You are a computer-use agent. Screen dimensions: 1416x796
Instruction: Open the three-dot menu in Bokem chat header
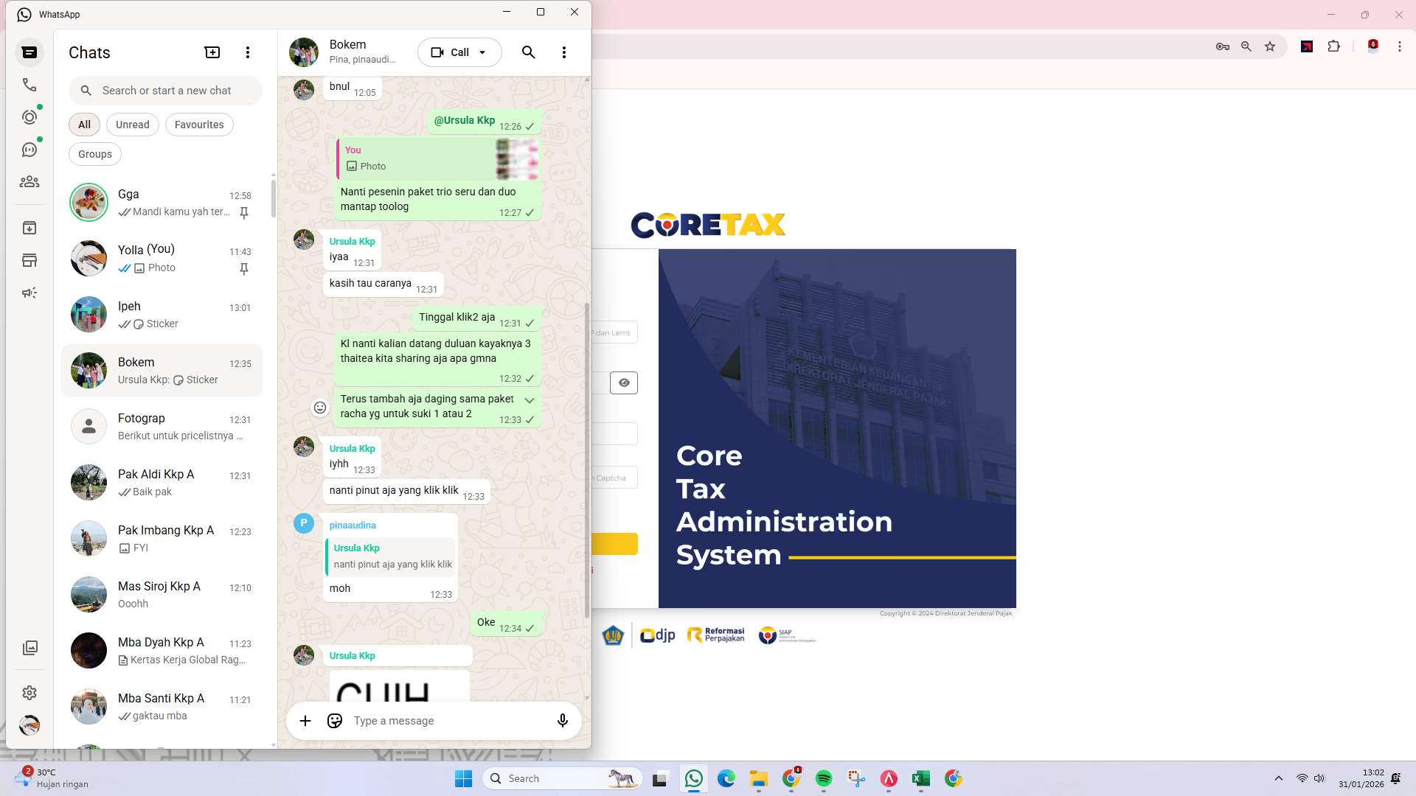564,52
